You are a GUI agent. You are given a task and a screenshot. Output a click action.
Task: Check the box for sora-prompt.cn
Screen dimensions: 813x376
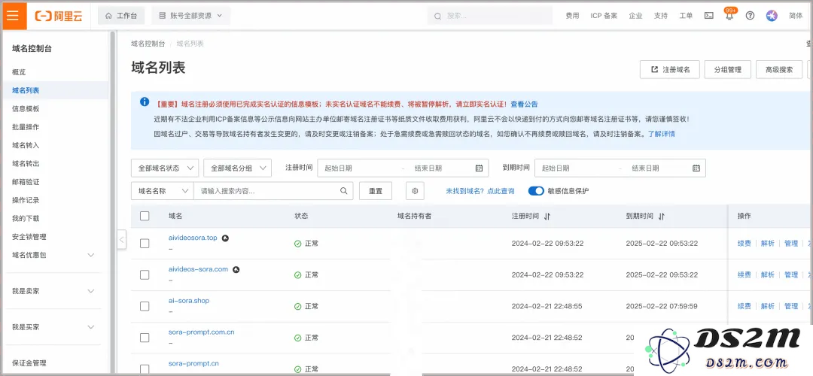click(x=145, y=368)
